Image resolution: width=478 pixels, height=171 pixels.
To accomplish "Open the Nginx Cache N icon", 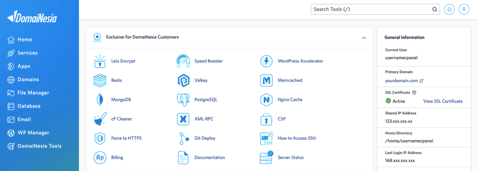I will [266, 100].
